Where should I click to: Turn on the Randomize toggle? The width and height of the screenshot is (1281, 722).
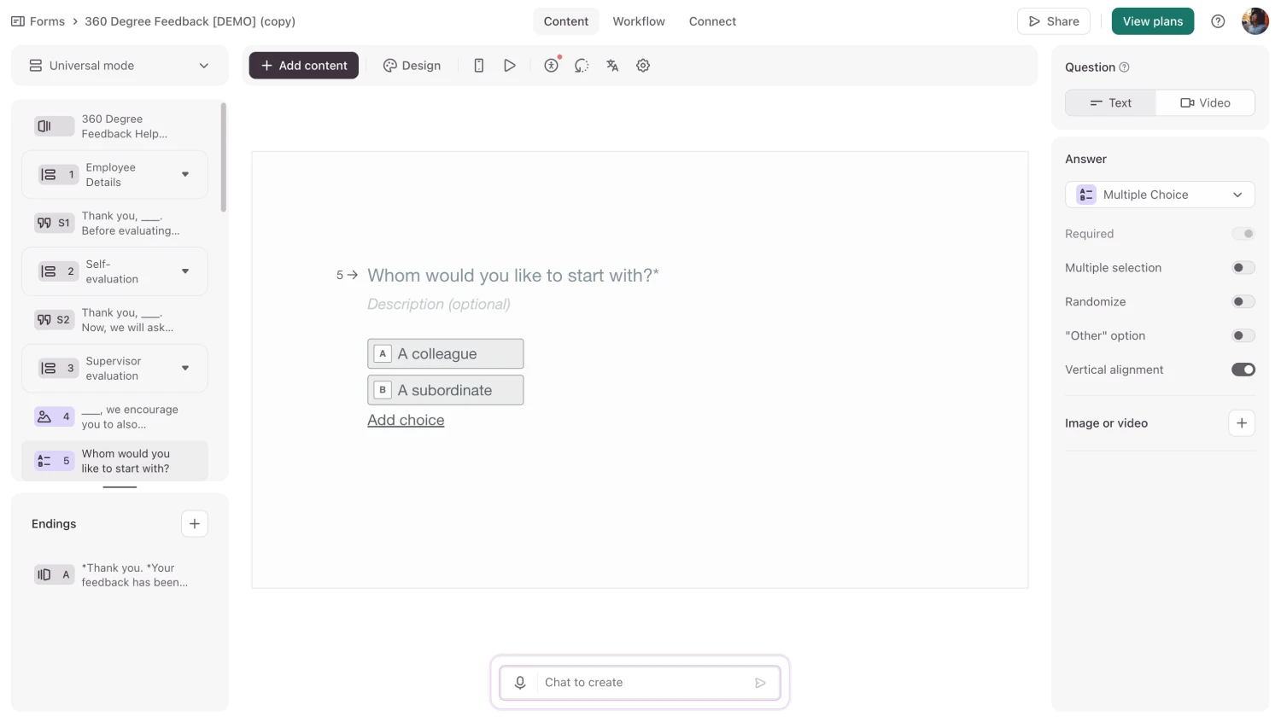[x=1243, y=301]
